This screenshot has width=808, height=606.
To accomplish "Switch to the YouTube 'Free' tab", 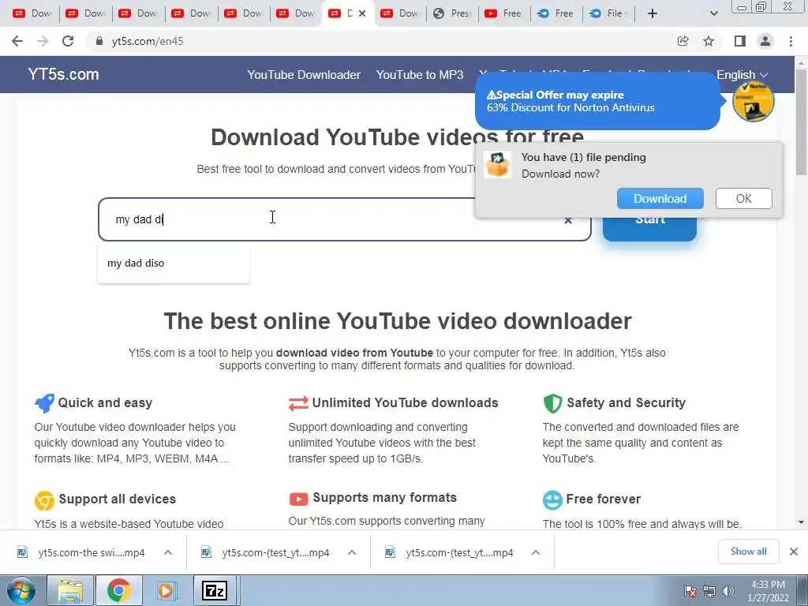I will click(x=503, y=13).
